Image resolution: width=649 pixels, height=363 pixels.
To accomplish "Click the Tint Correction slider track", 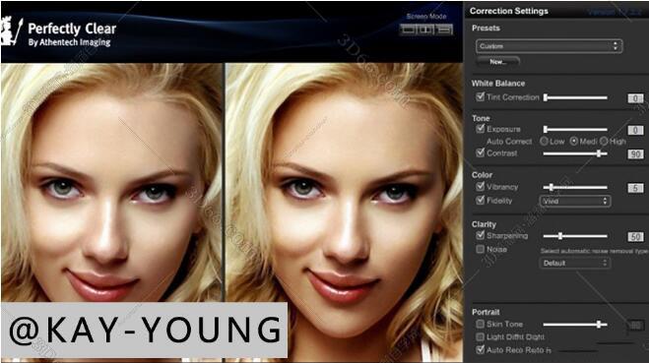I will click(576, 97).
